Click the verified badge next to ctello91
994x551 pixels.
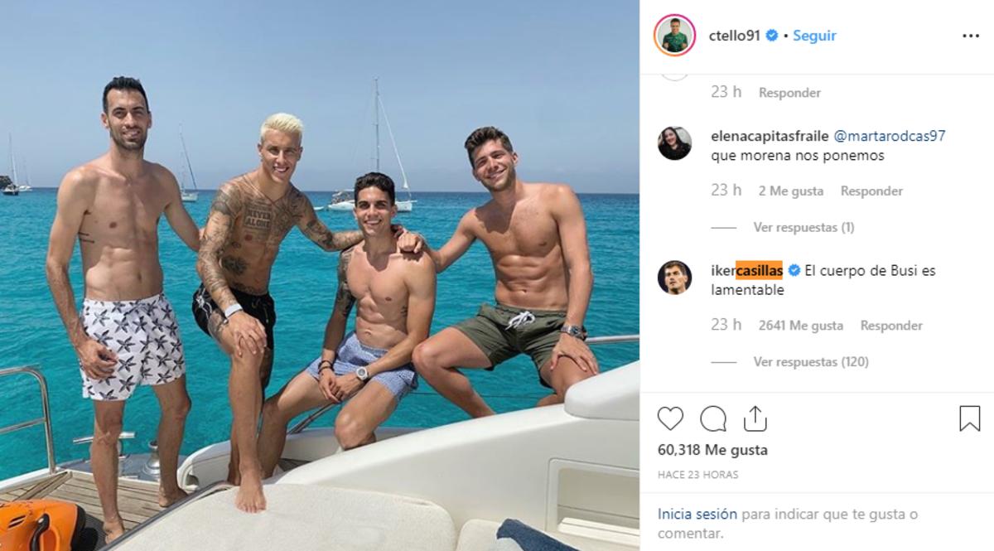pos(772,36)
